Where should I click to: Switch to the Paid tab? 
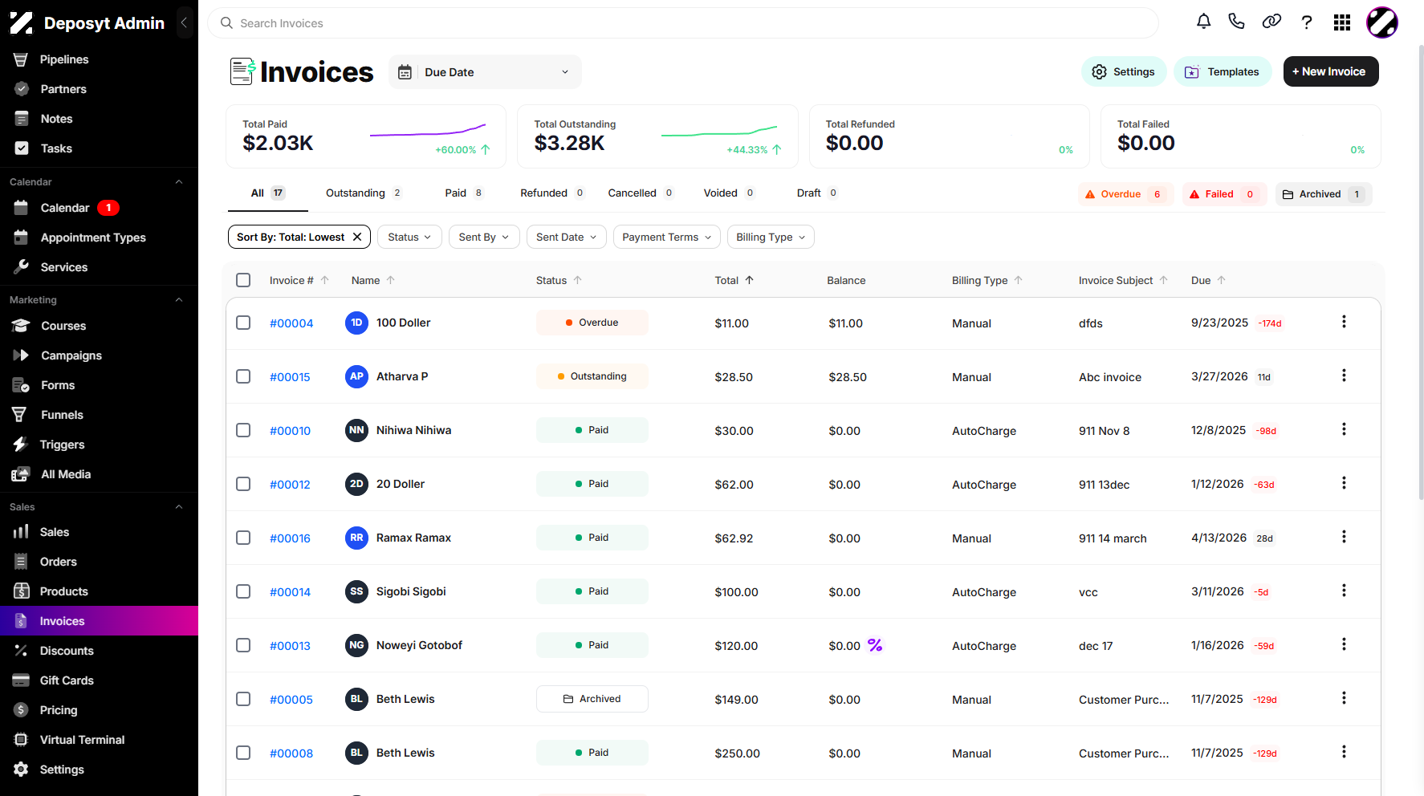tap(464, 193)
